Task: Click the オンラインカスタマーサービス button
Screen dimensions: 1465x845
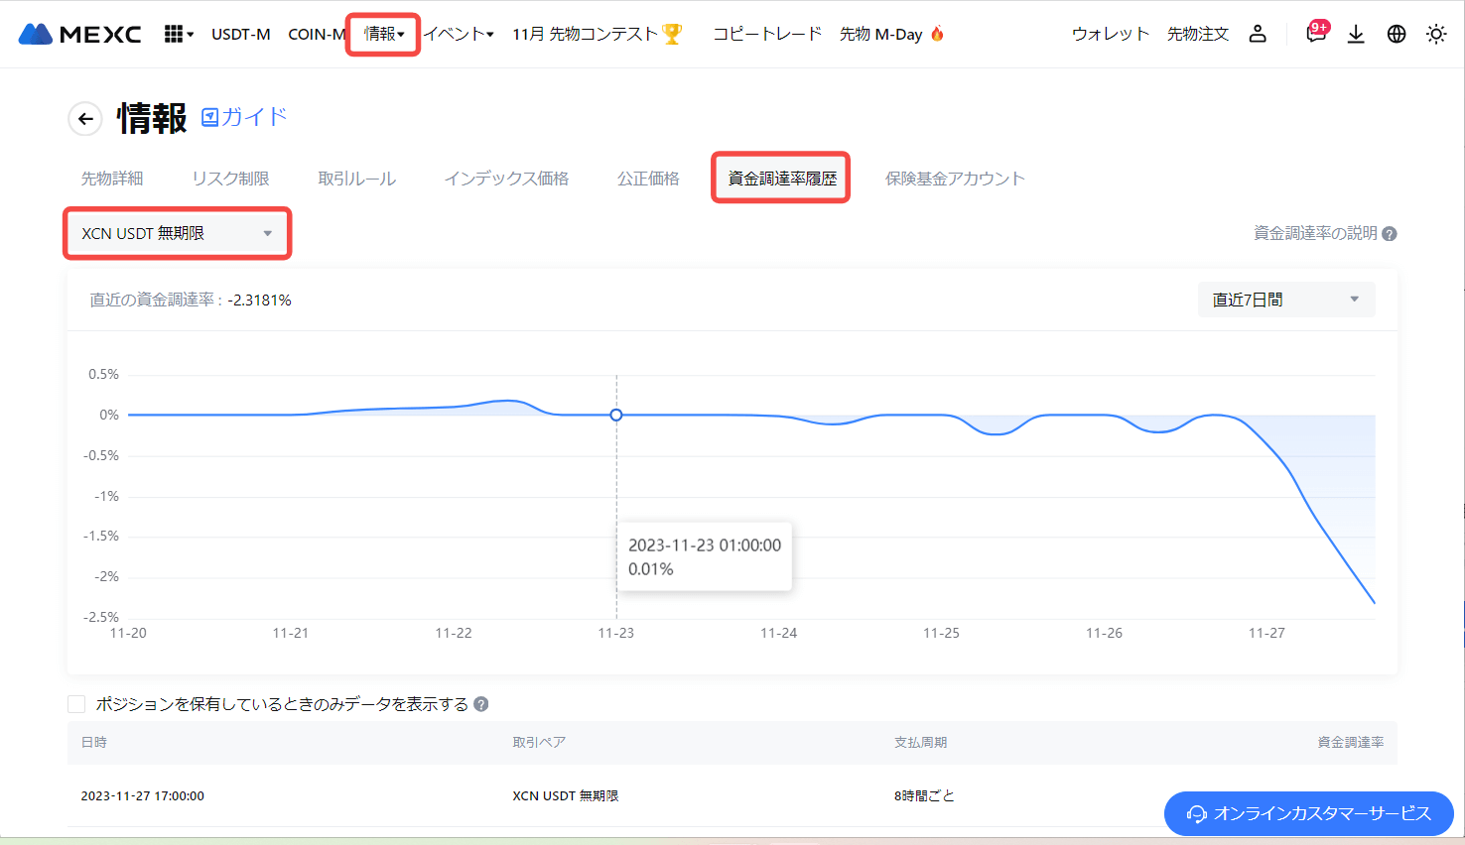Action: tap(1308, 813)
